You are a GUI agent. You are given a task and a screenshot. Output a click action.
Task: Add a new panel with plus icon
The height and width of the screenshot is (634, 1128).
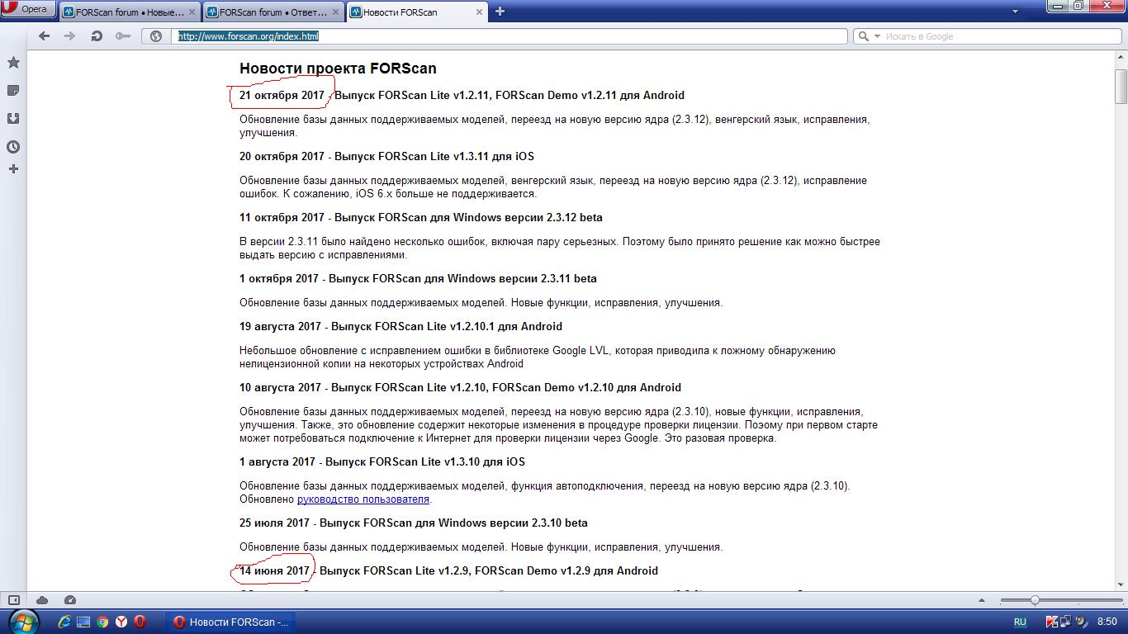click(13, 169)
